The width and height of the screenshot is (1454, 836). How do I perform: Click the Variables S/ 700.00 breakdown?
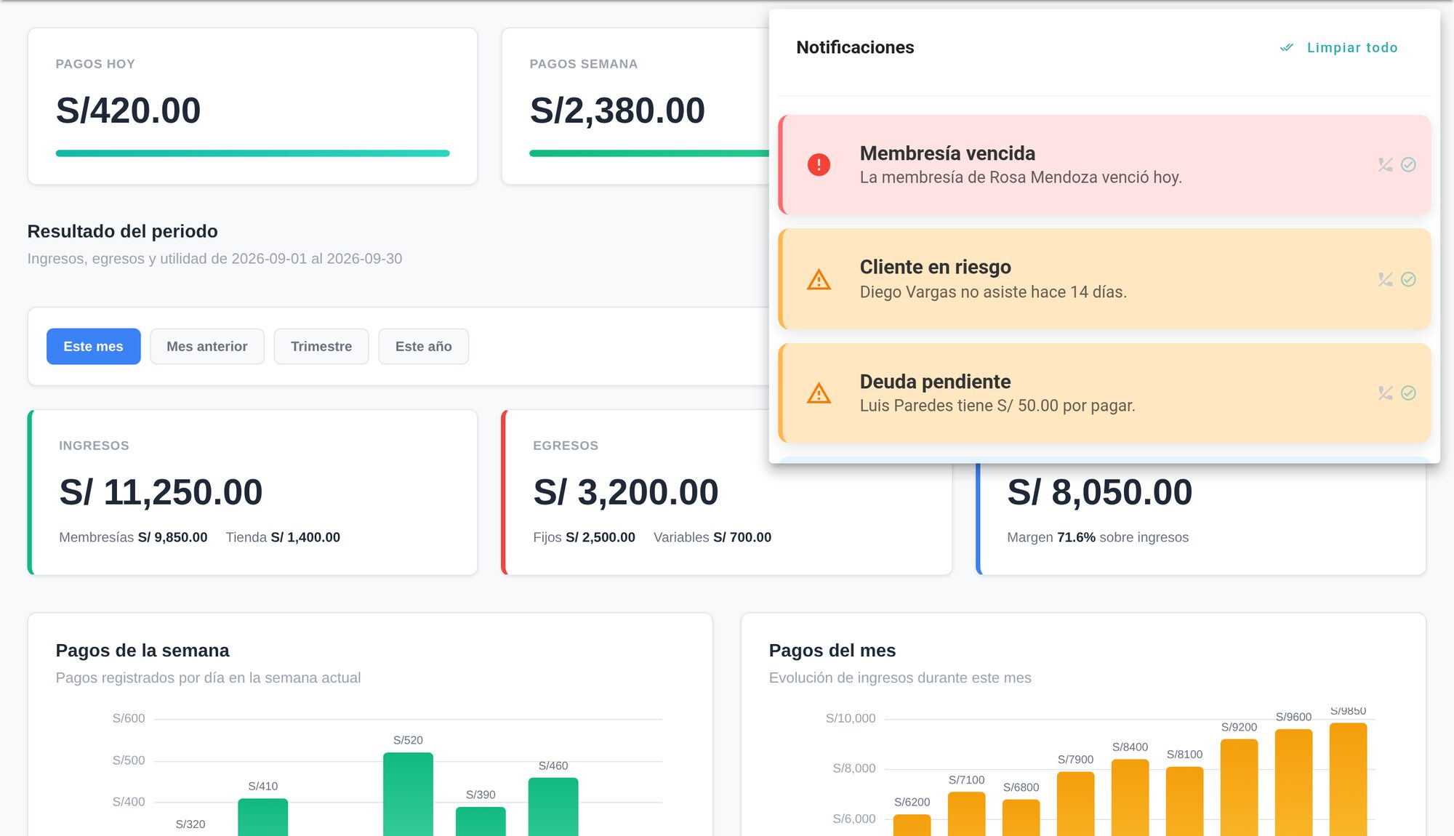(x=712, y=537)
